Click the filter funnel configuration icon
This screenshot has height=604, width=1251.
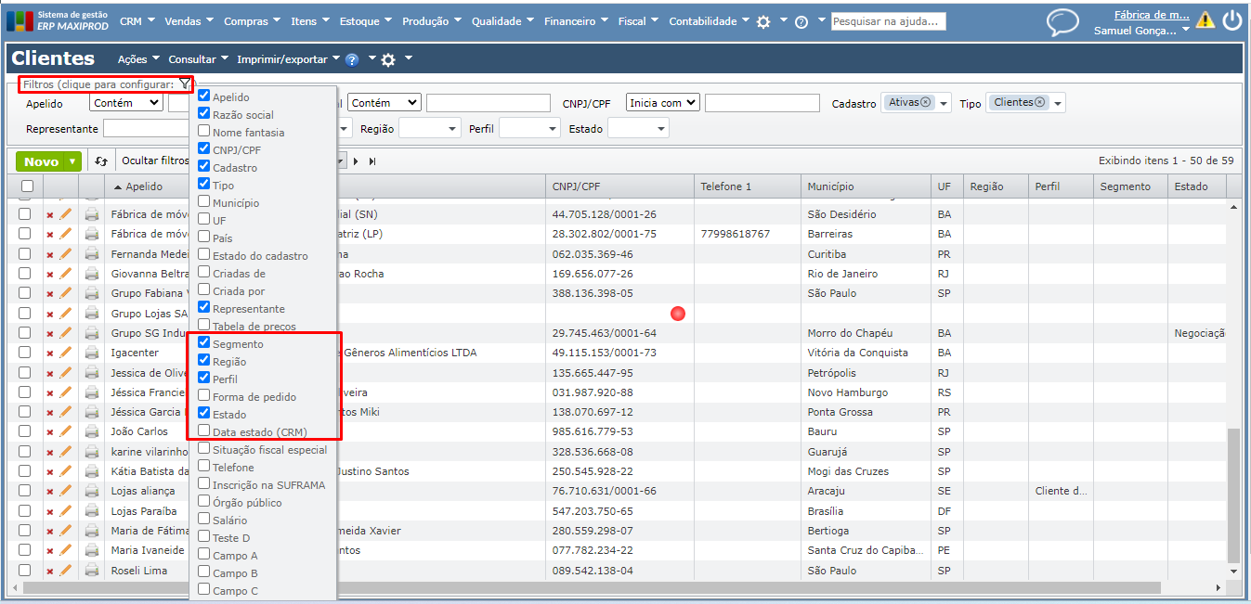pyautogui.click(x=185, y=84)
